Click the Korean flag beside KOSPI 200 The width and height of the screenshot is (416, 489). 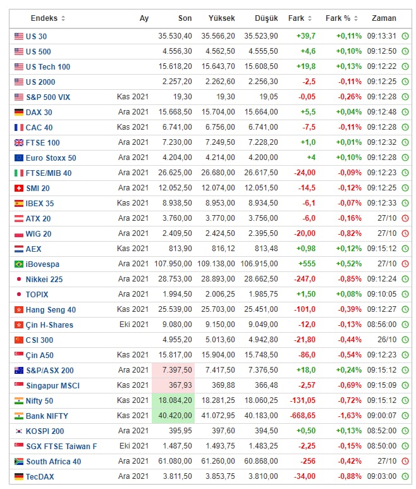tap(19, 431)
